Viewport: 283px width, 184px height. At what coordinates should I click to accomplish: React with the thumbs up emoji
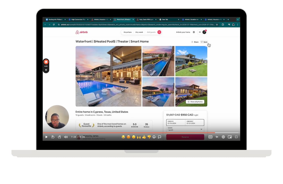144,137
